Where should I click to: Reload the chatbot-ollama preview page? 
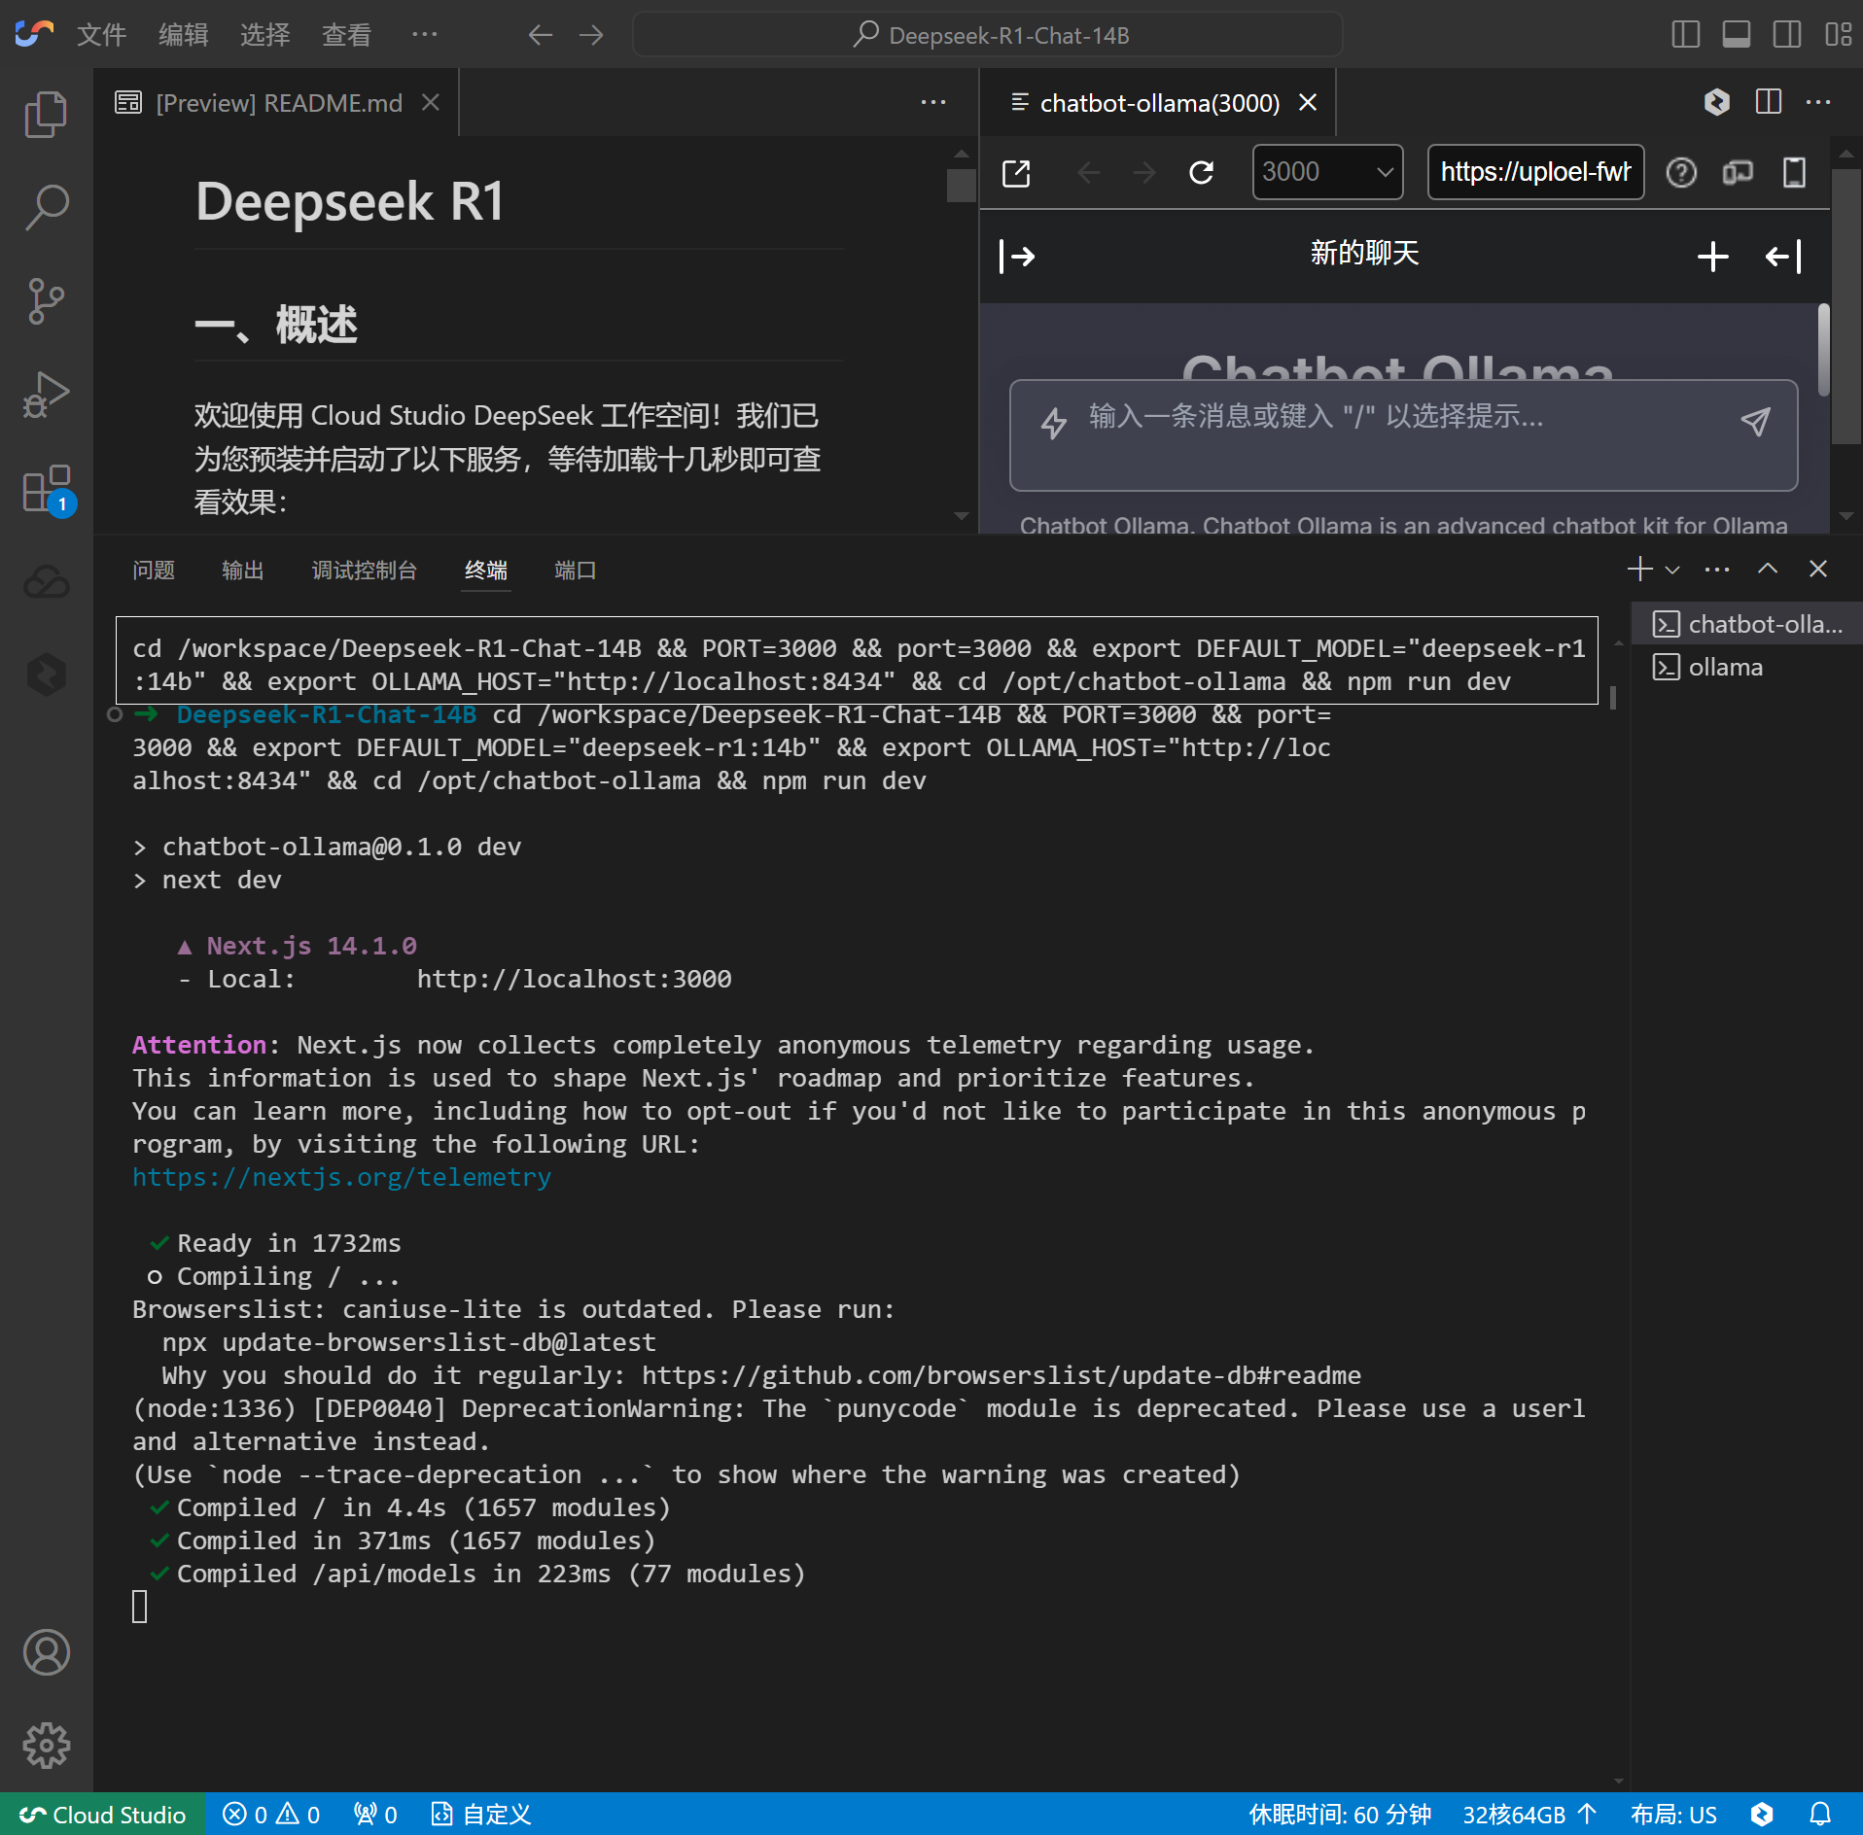pyautogui.click(x=1202, y=173)
